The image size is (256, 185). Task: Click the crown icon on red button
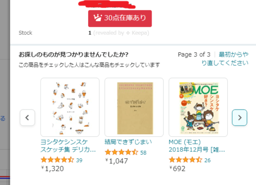pos(97,18)
